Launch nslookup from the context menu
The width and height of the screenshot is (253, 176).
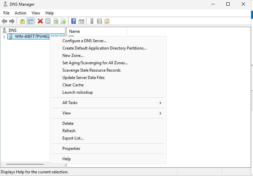click(77, 92)
